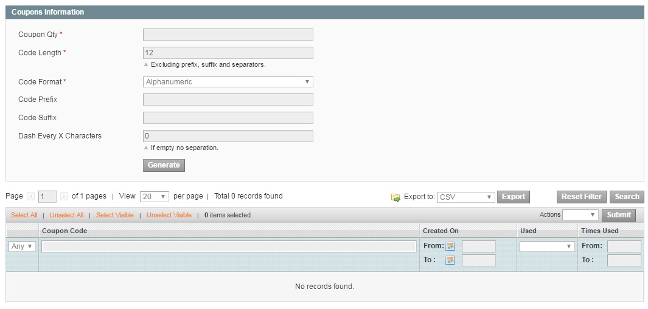The width and height of the screenshot is (648, 309).
Task: Open the Export to CSV dropdown
Action: pyautogui.click(x=465, y=197)
